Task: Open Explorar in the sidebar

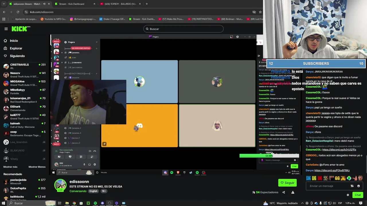Action: (16, 48)
